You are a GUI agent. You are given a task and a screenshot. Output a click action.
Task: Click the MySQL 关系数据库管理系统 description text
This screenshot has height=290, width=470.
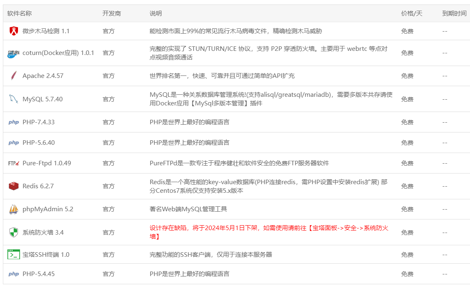pyautogui.click(x=271, y=99)
